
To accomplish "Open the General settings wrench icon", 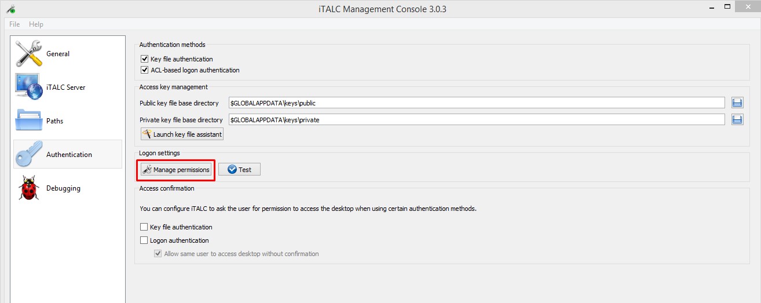I will pyautogui.click(x=29, y=53).
